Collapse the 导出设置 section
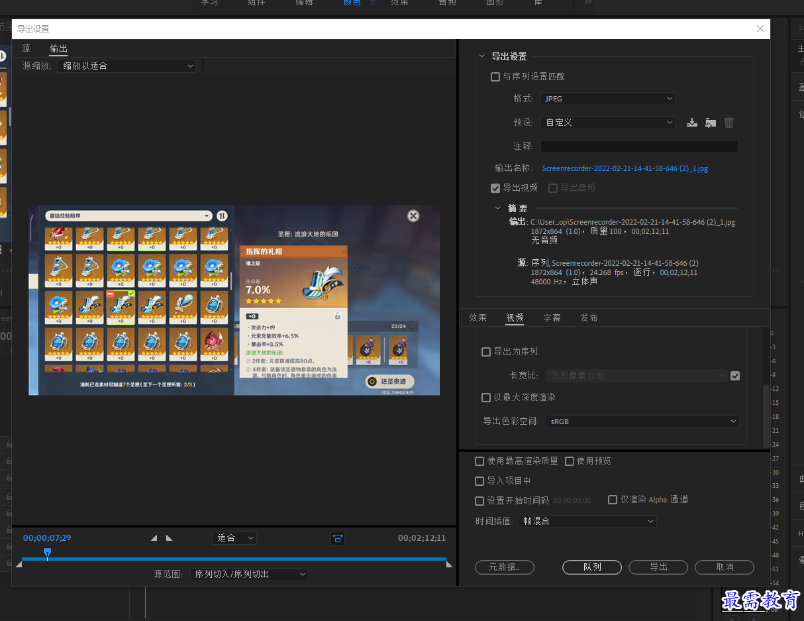Screen dimensions: 804x621 coord(481,56)
